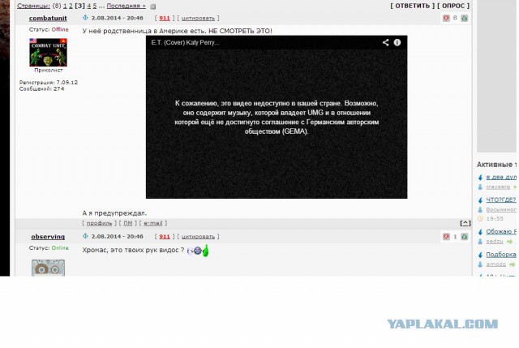Downvote observing's post with minus icon
The width and height of the screenshot is (519, 348).
[x=446, y=236]
